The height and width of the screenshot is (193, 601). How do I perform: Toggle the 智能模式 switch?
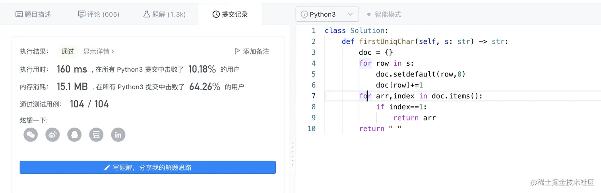click(368, 14)
